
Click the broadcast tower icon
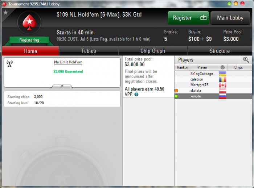pyautogui.click(x=9, y=64)
